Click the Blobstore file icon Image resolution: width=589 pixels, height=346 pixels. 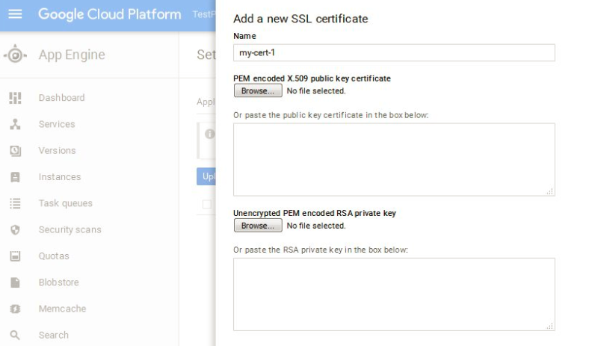point(15,282)
